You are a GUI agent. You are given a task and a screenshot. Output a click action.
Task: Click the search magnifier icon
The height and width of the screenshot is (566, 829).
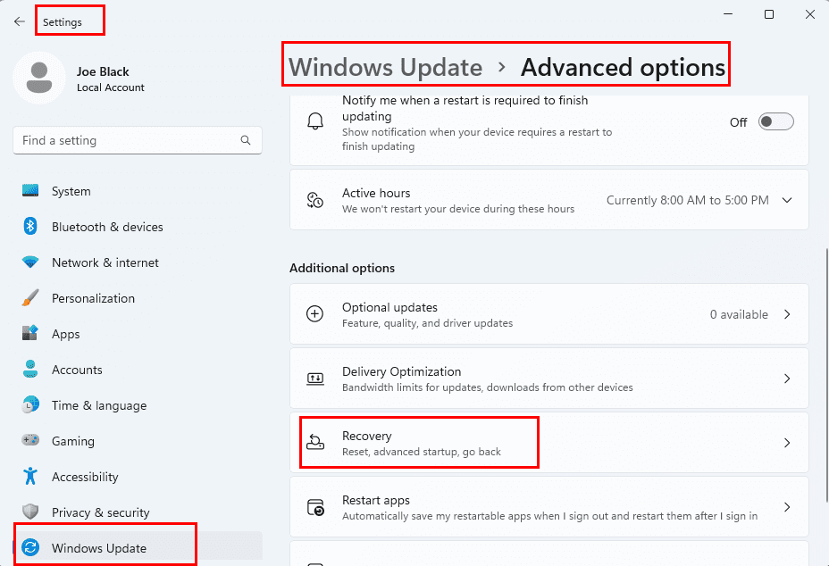coord(246,140)
